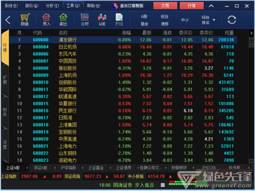Viewport: 255px width, 191px height.
Task: Click the red 行情 button
Action: click(x=192, y=6)
